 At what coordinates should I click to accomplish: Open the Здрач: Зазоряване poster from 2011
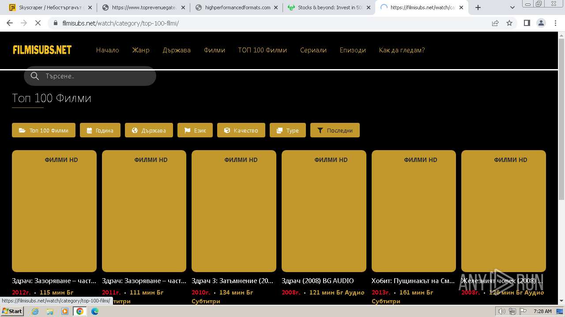(x=144, y=211)
